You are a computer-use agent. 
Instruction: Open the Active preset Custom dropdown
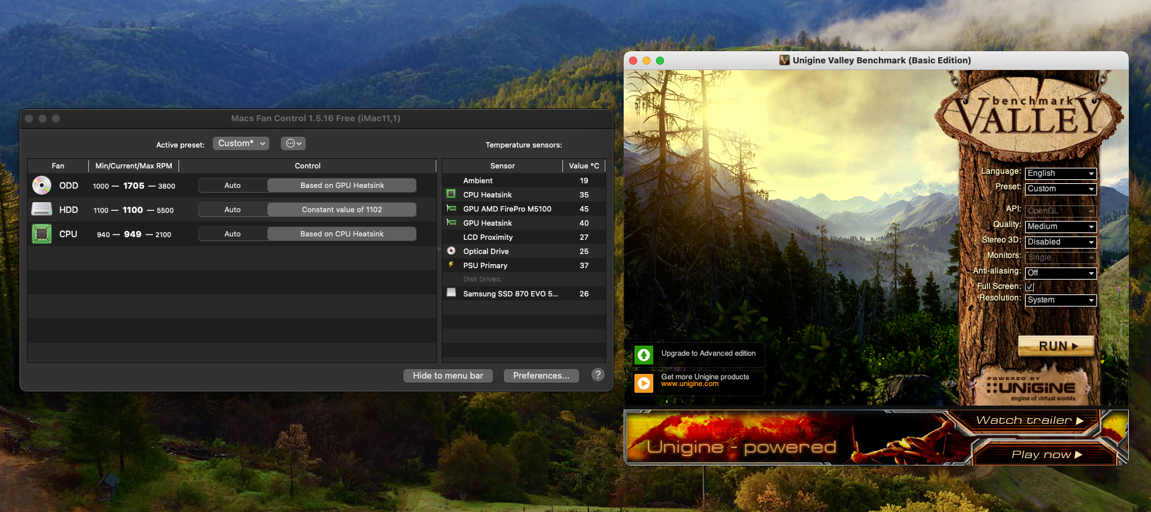click(241, 143)
